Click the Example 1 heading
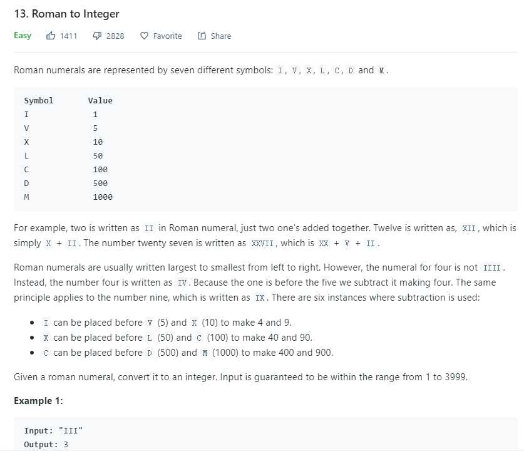The width and height of the screenshot is (524, 451). (x=39, y=400)
